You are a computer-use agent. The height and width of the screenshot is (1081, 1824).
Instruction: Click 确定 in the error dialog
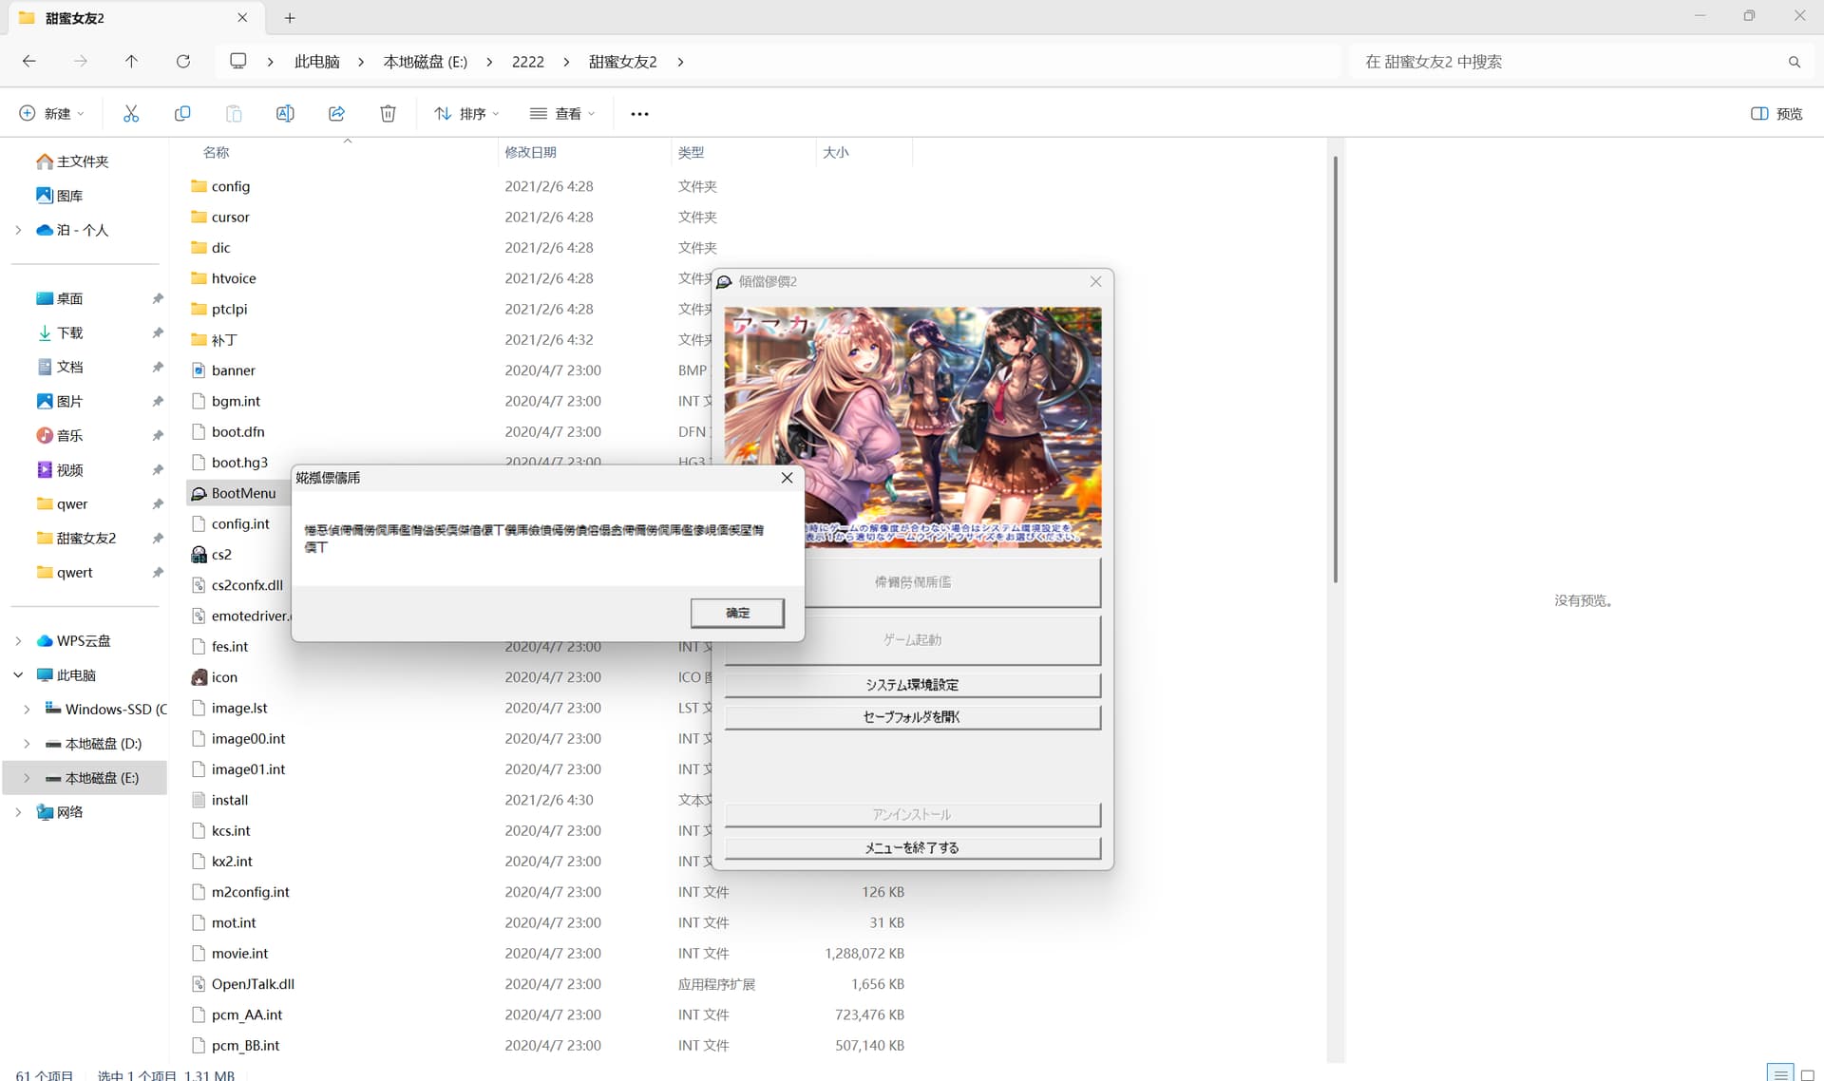(737, 613)
